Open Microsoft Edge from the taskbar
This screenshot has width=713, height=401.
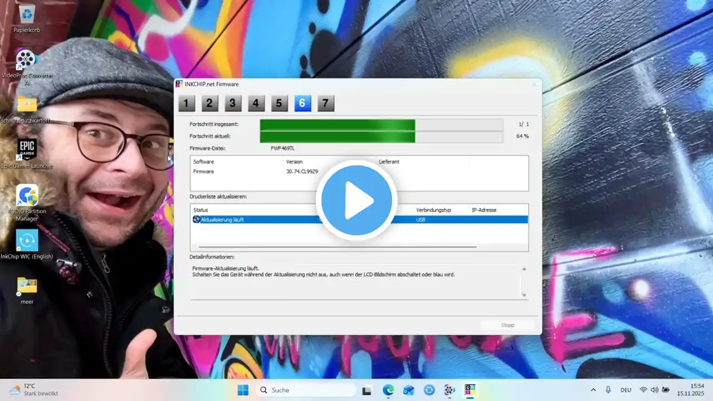click(x=388, y=390)
